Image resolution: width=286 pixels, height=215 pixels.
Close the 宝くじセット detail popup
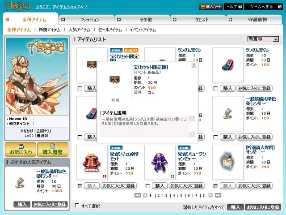click(x=194, y=65)
